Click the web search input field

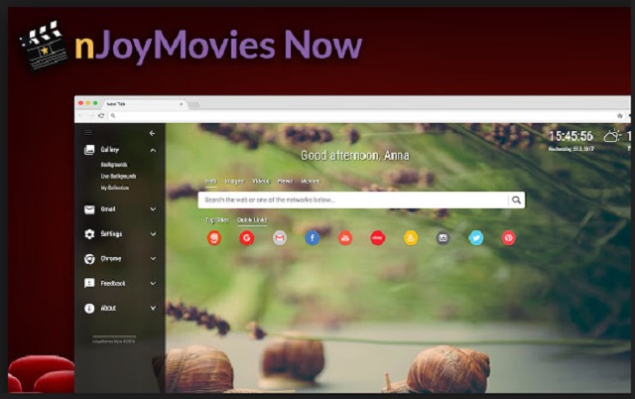[352, 199]
